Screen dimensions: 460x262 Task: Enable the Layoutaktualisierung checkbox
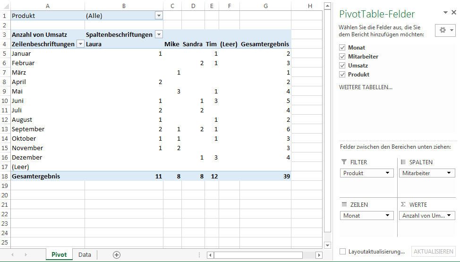[342, 252]
